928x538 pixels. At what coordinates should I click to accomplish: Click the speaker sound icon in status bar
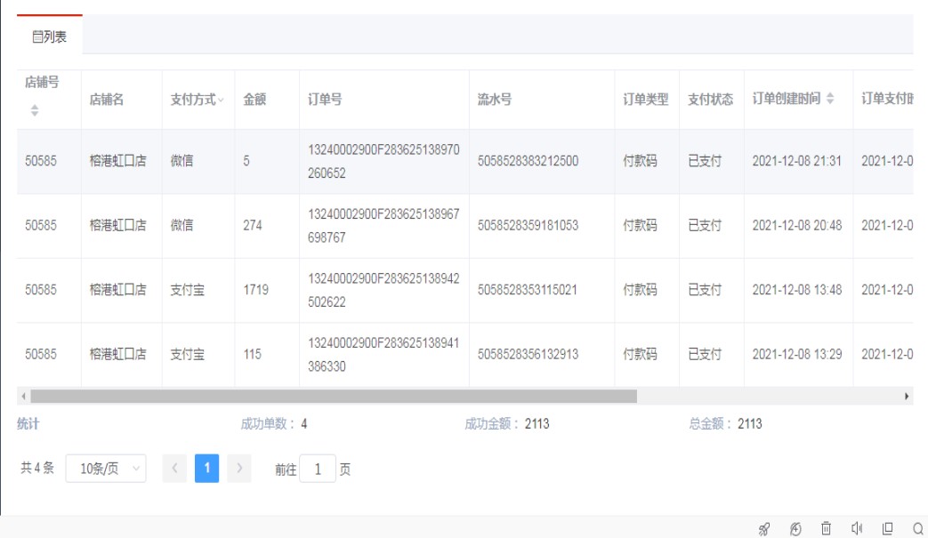(857, 529)
